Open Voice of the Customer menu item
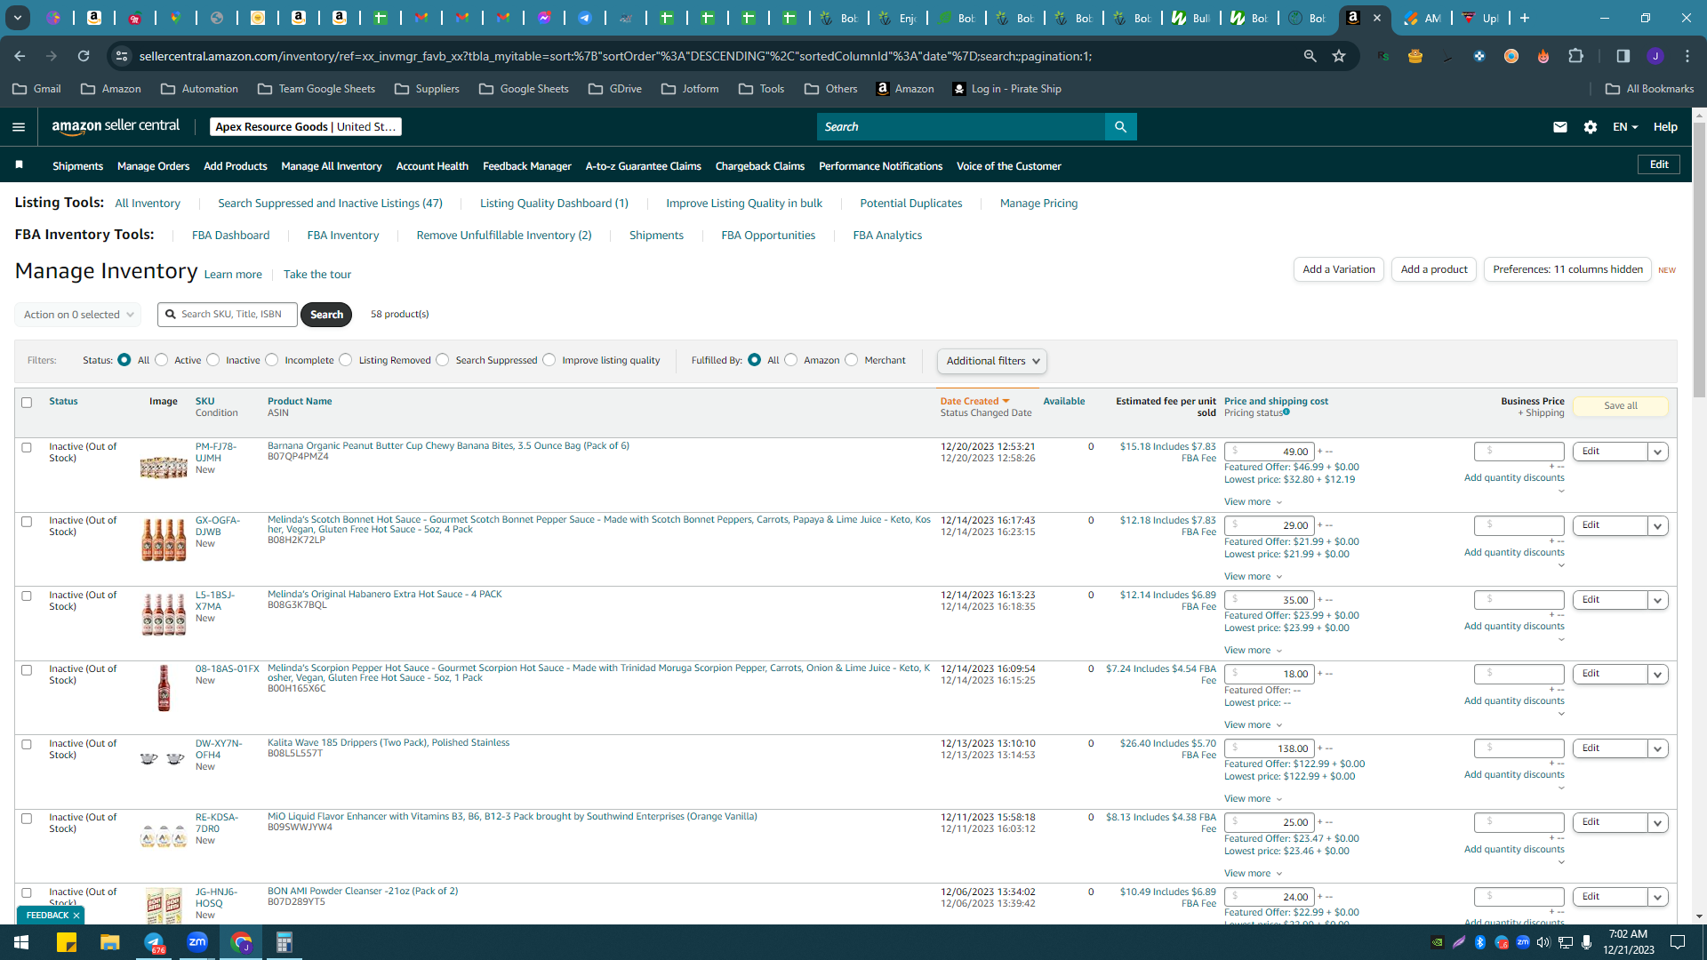 1009,166
